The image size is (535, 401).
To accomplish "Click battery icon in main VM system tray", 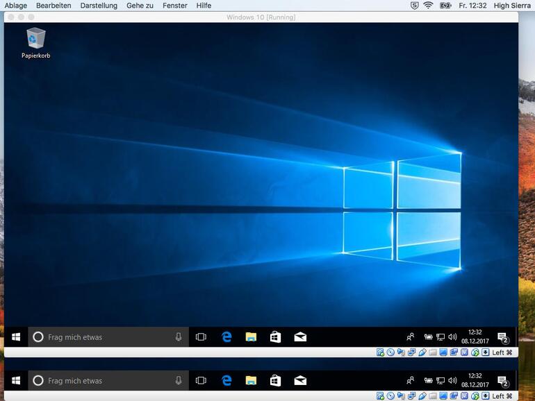I will (x=428, y=337).
